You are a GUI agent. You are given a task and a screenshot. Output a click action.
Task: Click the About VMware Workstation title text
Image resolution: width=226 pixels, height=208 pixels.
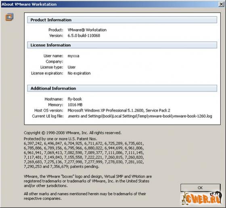29,4
